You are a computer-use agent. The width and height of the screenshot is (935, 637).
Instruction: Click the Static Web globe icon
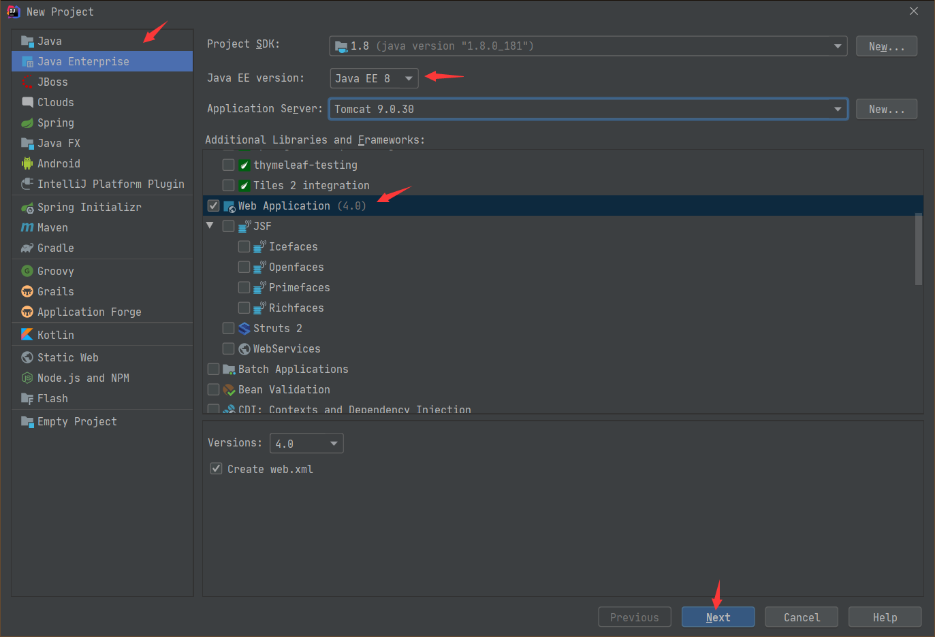tap(27, 357)
